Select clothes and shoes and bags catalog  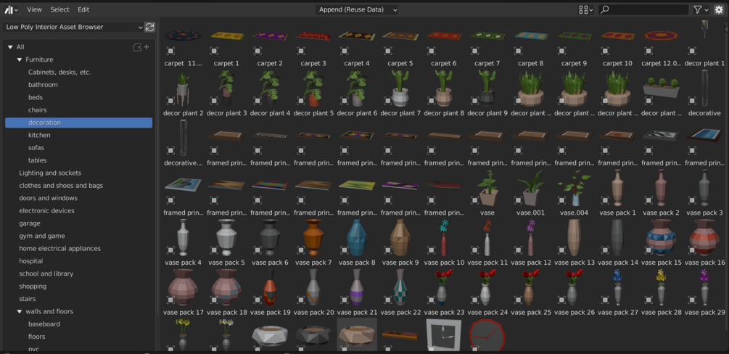(61, 185)
